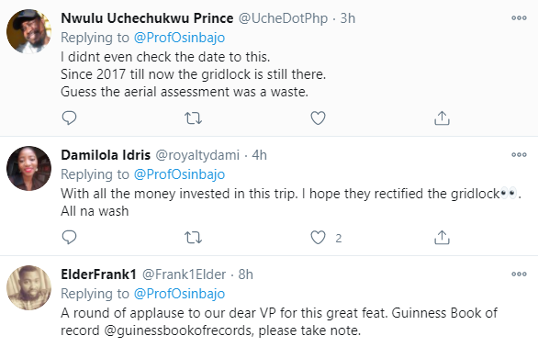Open @ProfOsinbajo link in Damilola's reply
Viewport: 538px width, 347px height.
[179, 174]
